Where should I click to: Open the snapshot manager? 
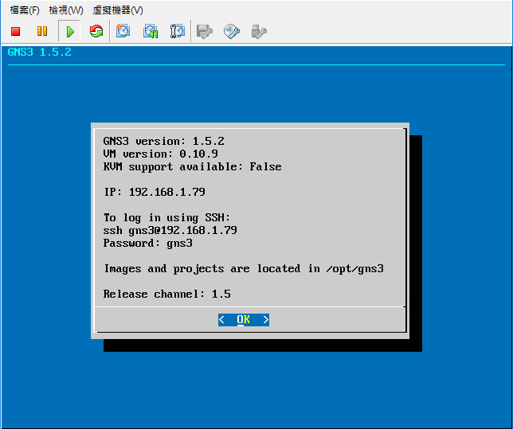[x=178, y=31]
